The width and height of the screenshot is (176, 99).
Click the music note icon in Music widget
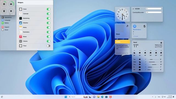pos(127,26)
